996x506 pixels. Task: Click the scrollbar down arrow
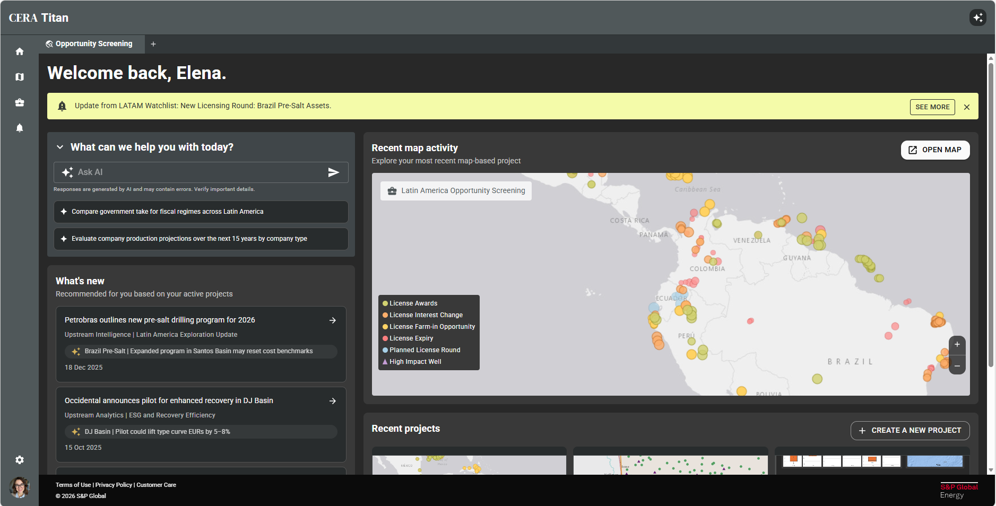pyautogui.click(x=991, y=470)
